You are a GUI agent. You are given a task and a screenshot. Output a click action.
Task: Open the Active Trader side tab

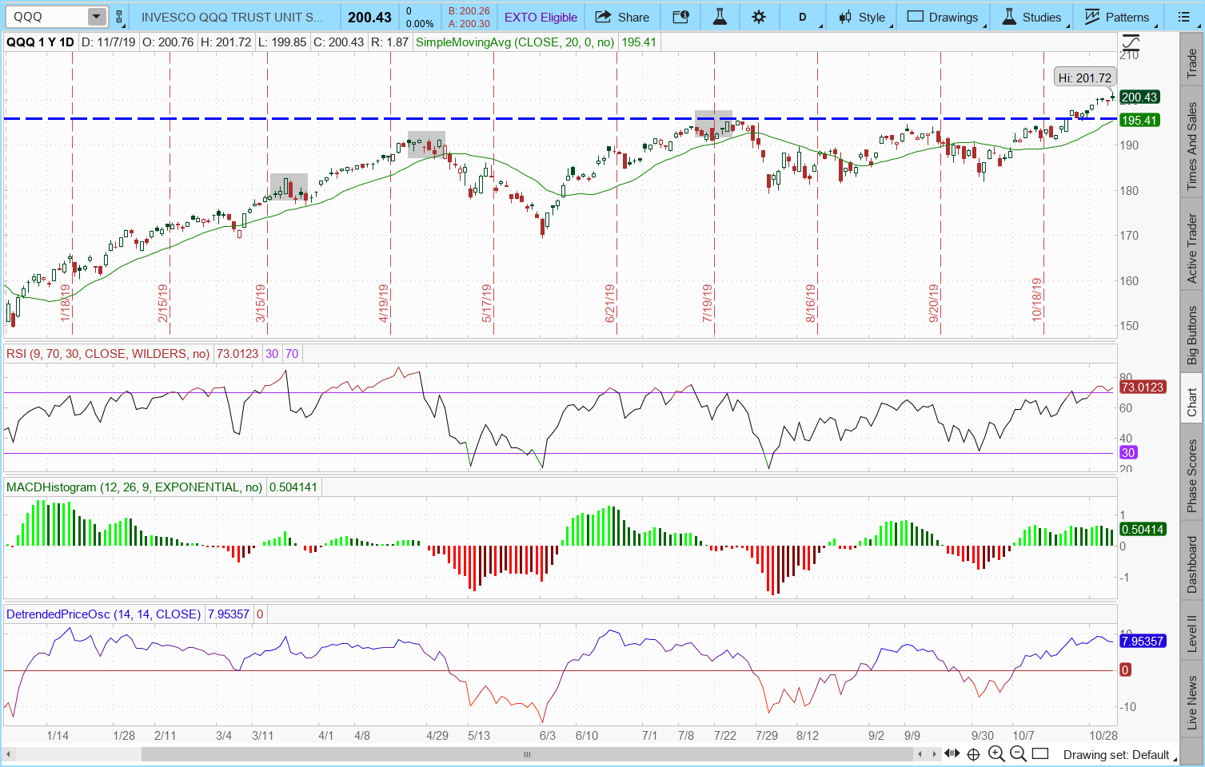(x=1191, y=248)
